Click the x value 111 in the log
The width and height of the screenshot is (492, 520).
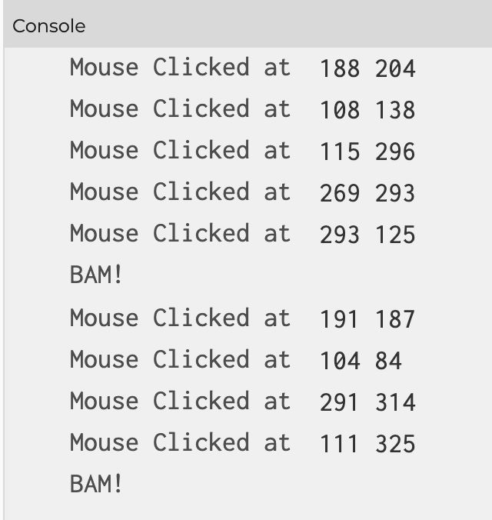(339, 444)
